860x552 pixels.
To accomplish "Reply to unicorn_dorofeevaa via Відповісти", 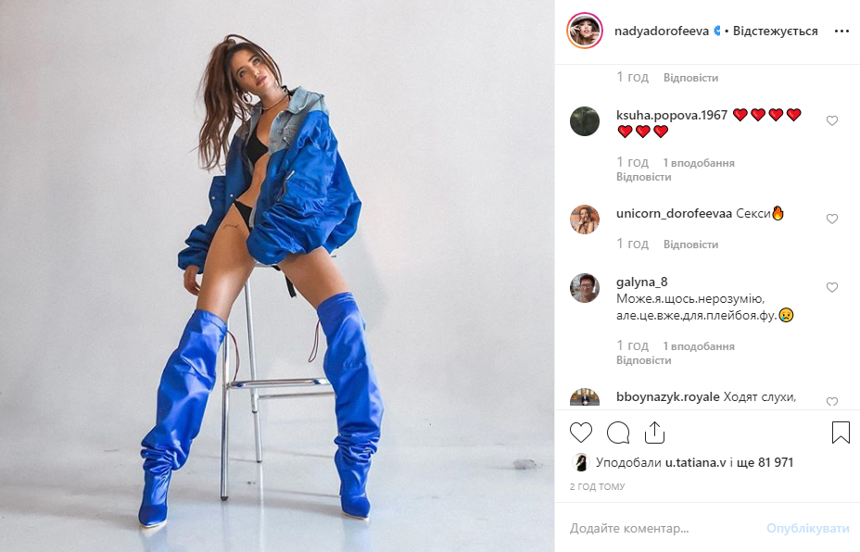I will pos(690,245).
